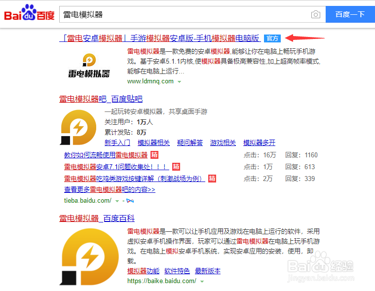Viewport: 375px width, 291px height.
Task: Click the 精 badge beside 教你如何流畅使用雷电模拟器
Action: [x=154, y=155]
